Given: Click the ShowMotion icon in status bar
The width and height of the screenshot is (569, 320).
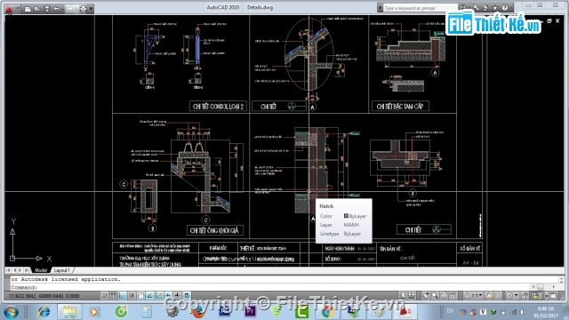Looking at the screenshot, I should point(453,296).
